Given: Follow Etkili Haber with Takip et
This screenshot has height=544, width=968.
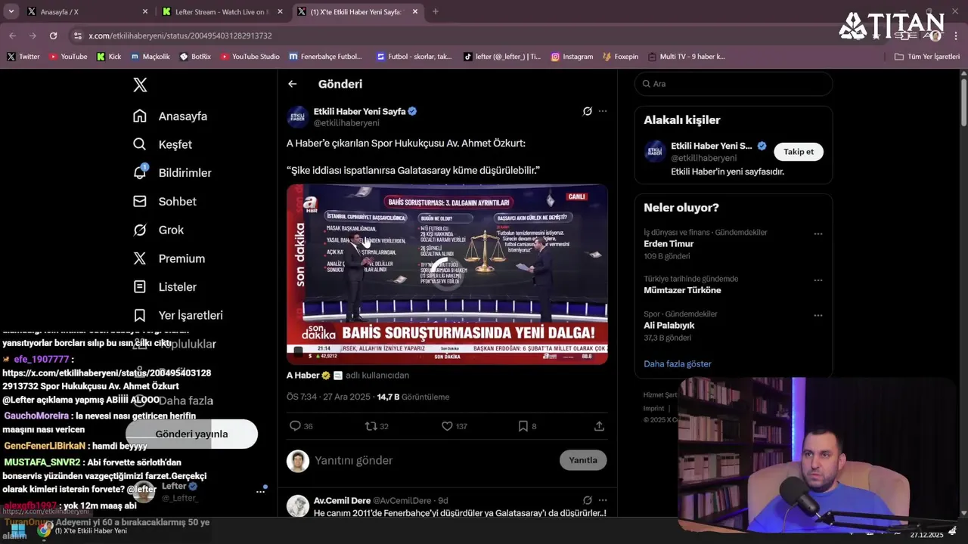Looking at the screenshot, I should click(799, 152).
